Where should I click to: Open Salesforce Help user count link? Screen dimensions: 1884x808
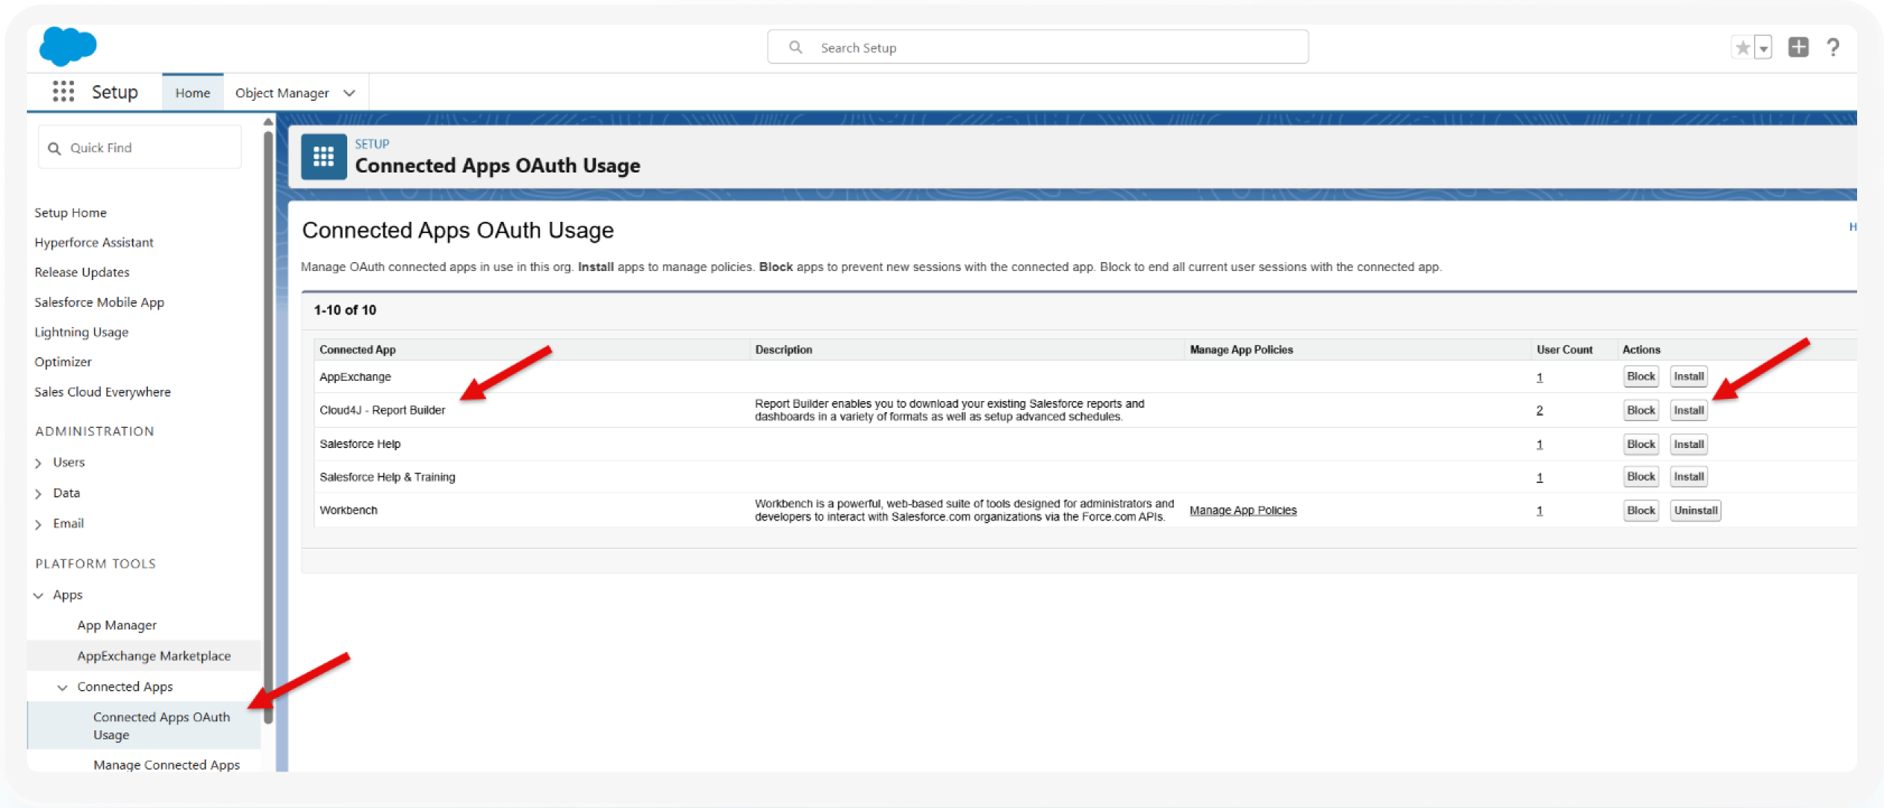tap(1539, 445)
